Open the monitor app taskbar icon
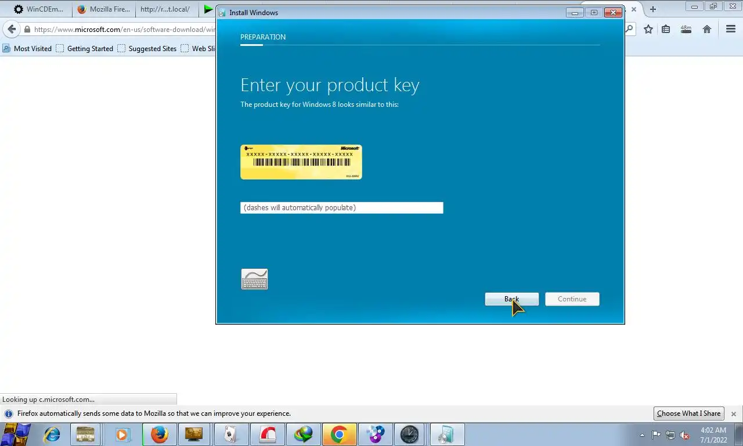This screenshot has height=446, width=743. coord(194,434)
